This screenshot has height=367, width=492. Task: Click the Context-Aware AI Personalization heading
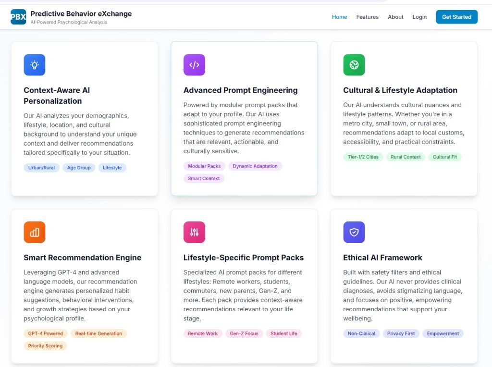[57, 96]
